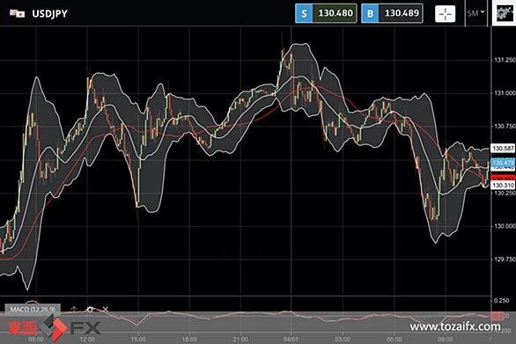Click the 15:00 marker on time axis

(138, 339)
